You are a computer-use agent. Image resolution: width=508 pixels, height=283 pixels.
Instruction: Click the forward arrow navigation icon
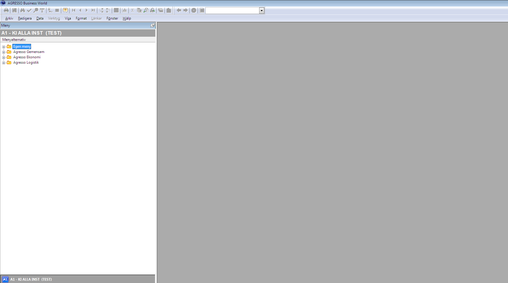click(x=186, y=10)
